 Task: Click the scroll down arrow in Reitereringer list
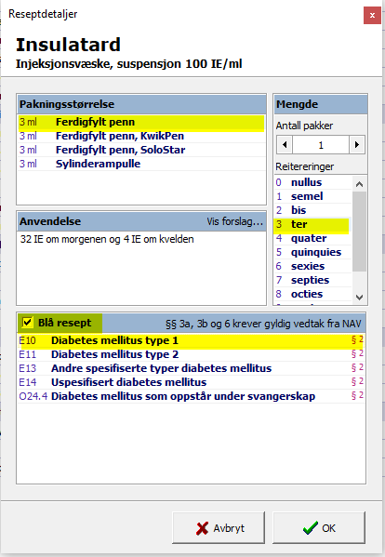tap(359, 298)
